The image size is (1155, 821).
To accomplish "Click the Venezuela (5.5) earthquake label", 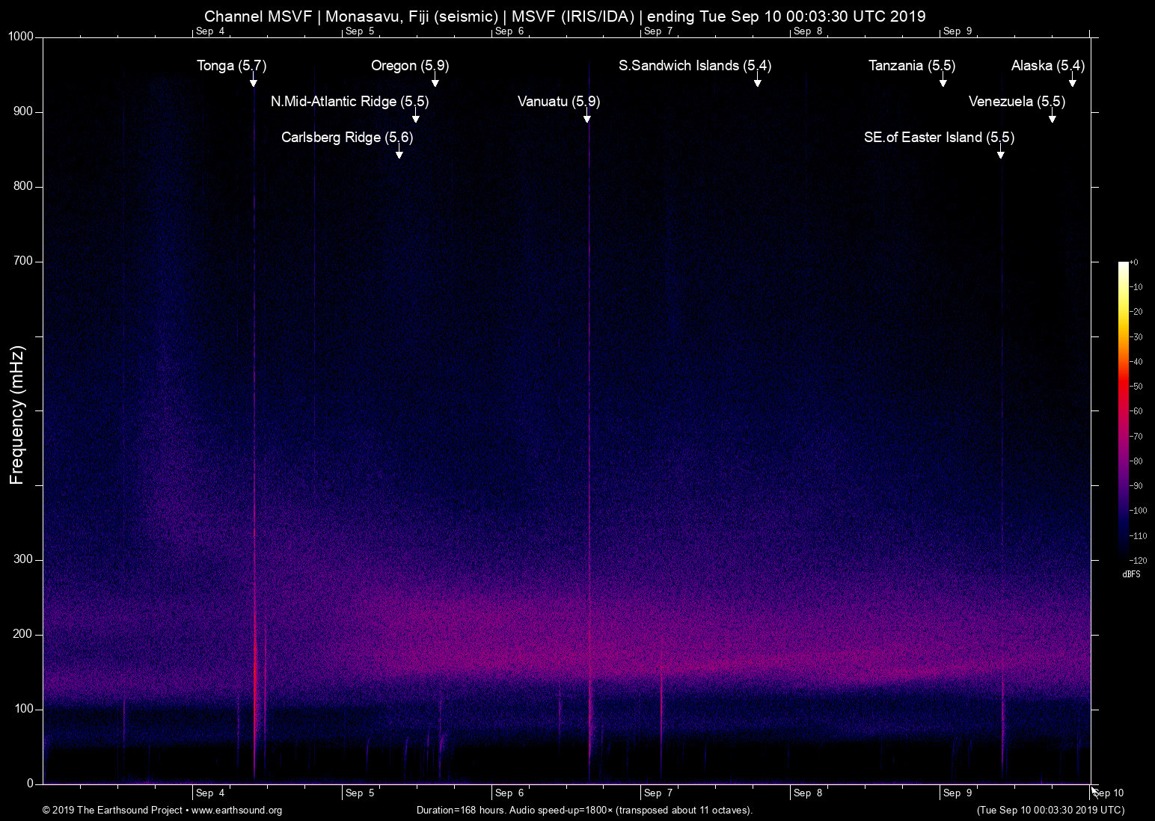I will [1017, 102].
